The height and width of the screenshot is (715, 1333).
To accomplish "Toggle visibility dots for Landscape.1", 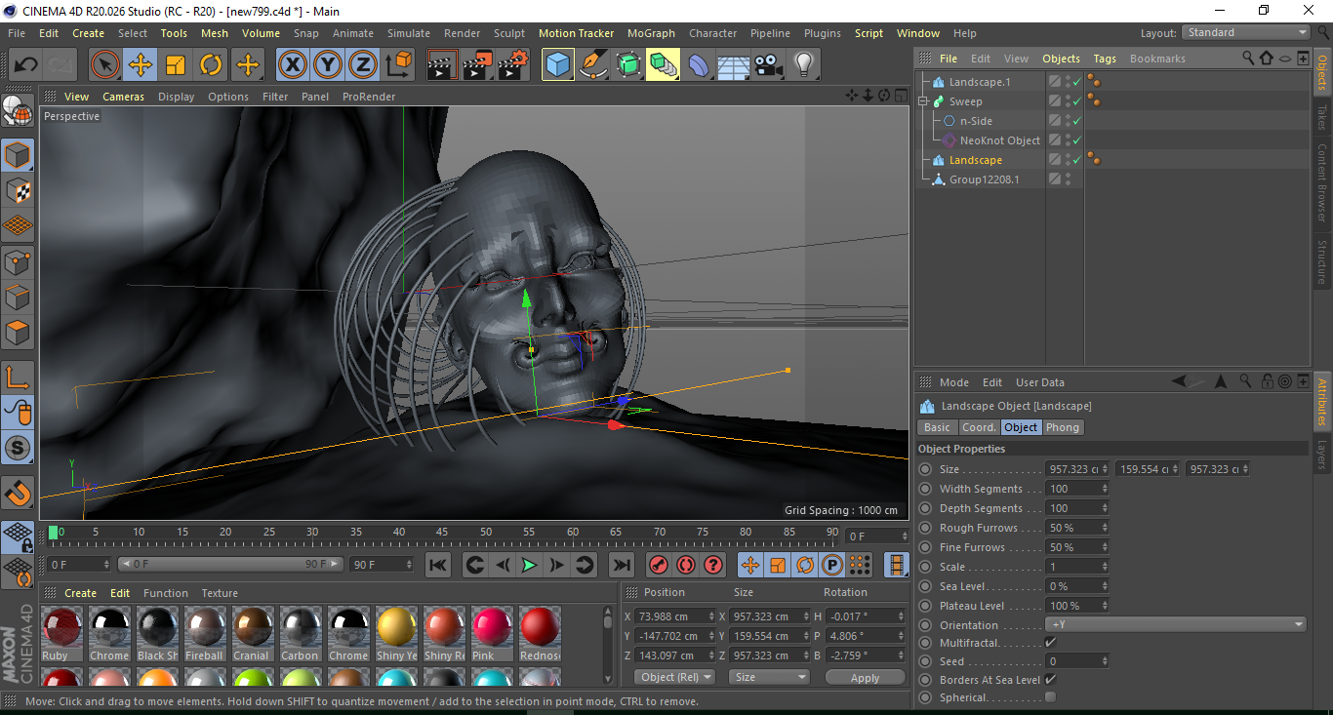I will click(1068, 82).
